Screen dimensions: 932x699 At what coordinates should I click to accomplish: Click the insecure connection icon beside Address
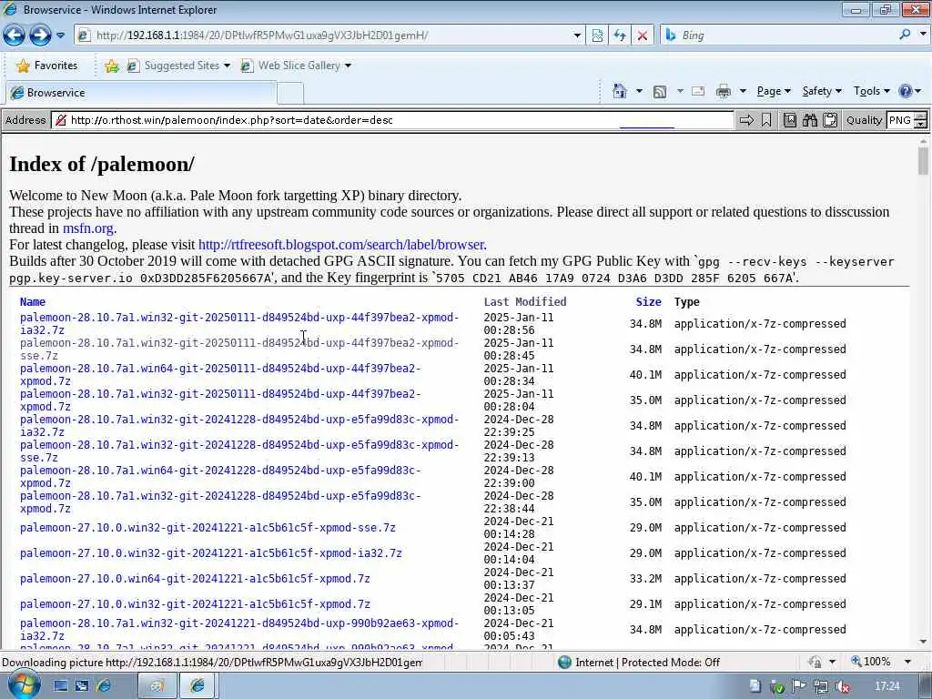pos(60,121)
